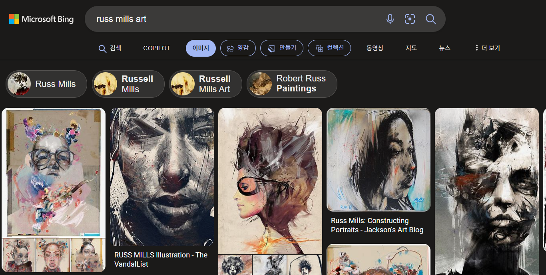Switch to the 뉴스 tab

445,48
